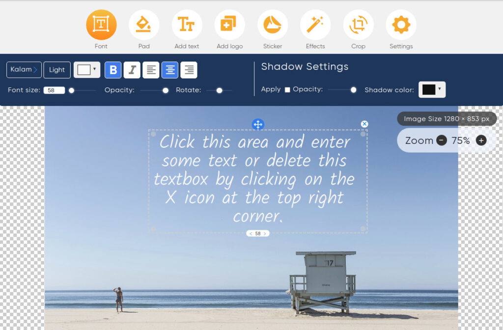
Task: Enable the Apply shadow checkbox
Action: click(288, 89)
